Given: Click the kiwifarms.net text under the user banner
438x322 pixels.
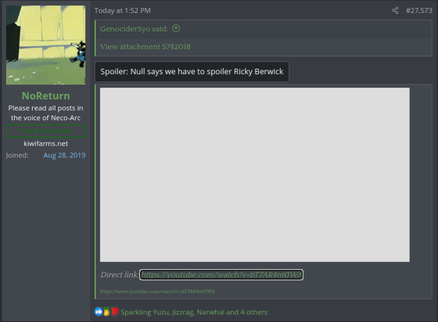Looking at the screenshot, I should [x=46, y=143].
